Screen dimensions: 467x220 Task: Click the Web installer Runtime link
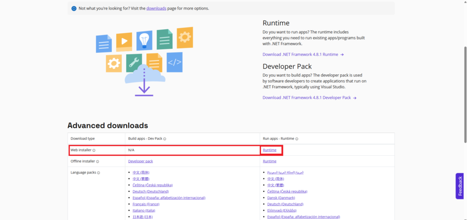(x=270, y=150)
